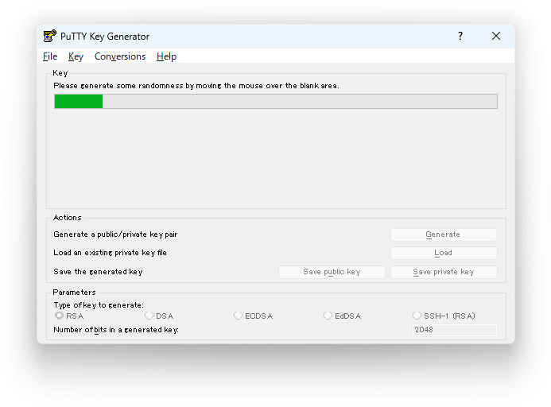Open the Help menu
The image size is (551, 407).
pyautogui.click(x=166, y=56)
